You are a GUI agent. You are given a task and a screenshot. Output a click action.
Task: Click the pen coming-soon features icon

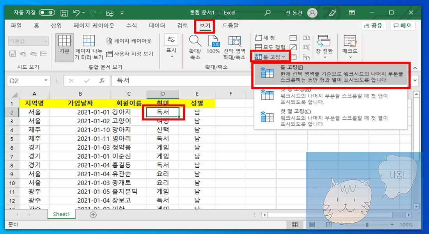[332, 12]
